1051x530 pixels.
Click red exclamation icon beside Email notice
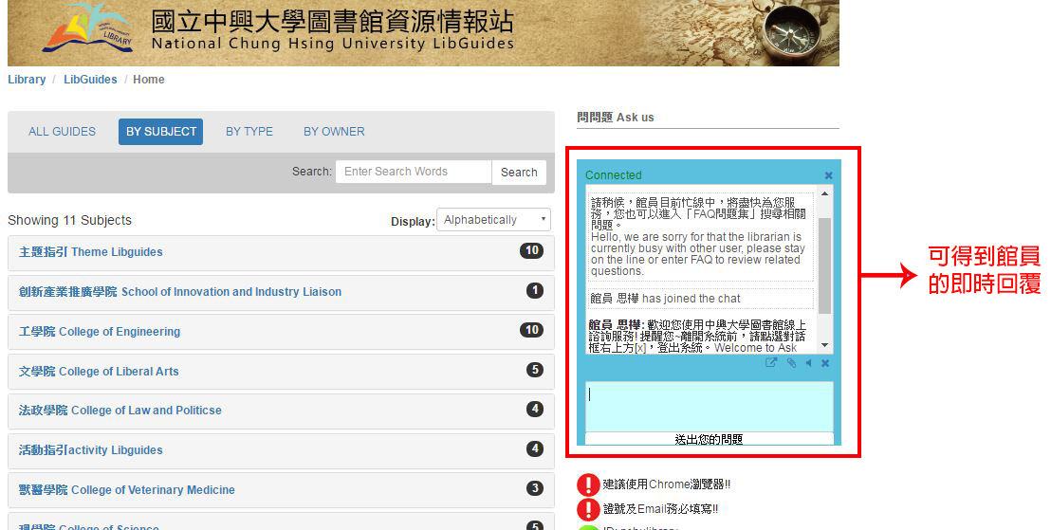pyautogui.click(x=588, y=509)
